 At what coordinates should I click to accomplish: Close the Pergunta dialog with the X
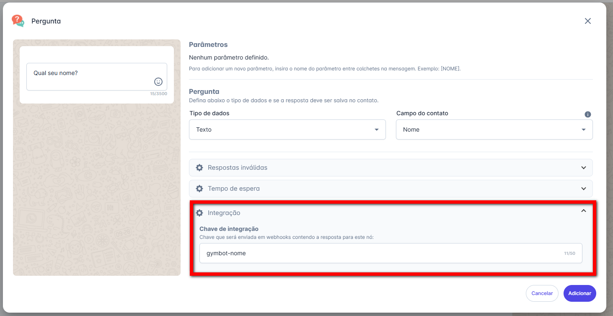point(587,21)
